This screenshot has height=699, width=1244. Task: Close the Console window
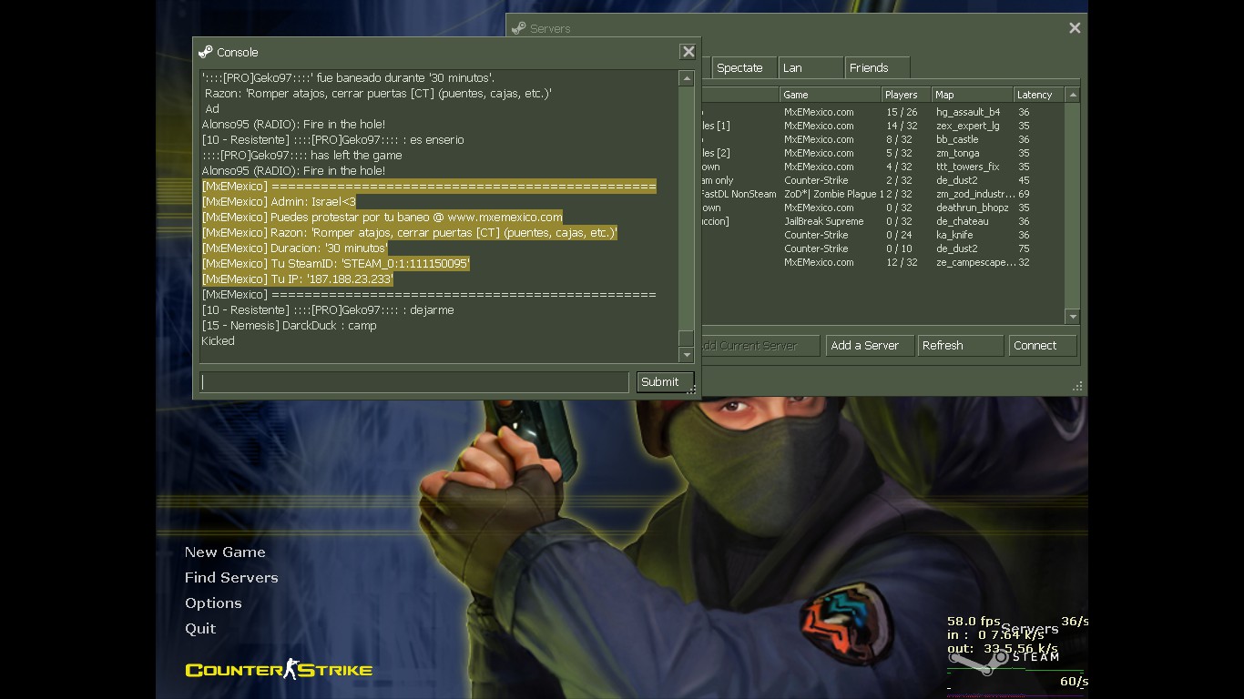pos(688,52)
